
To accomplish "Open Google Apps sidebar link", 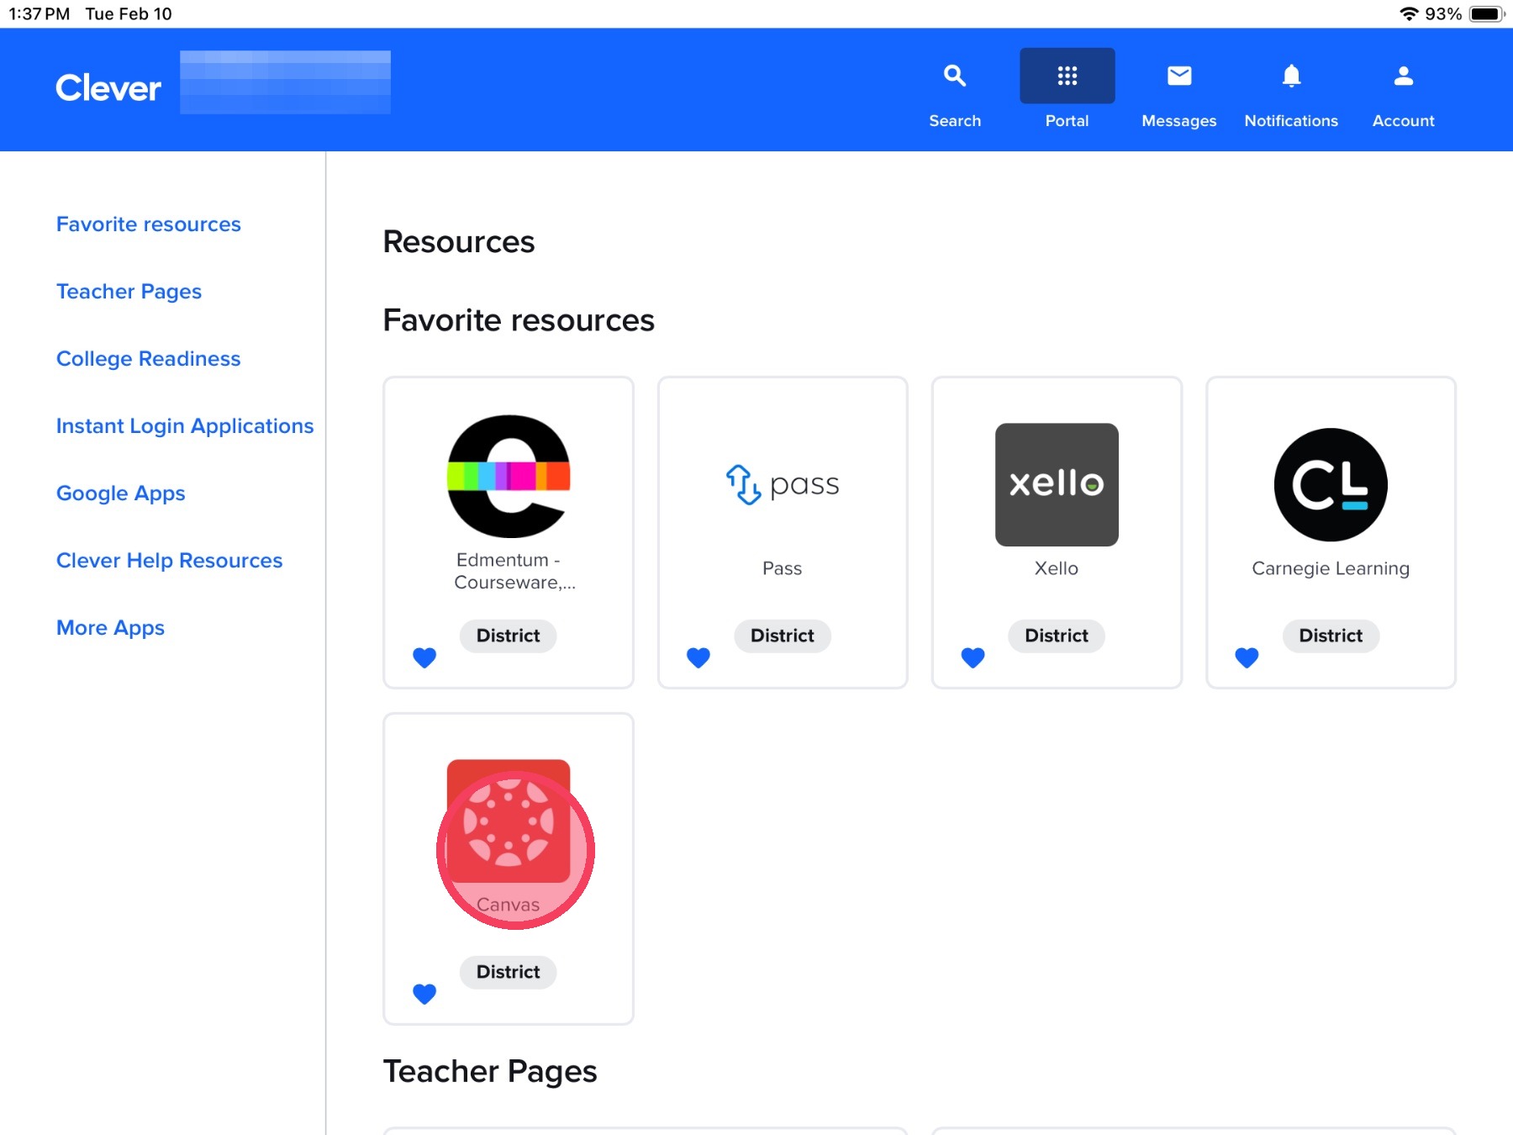I will coord(121,494).
